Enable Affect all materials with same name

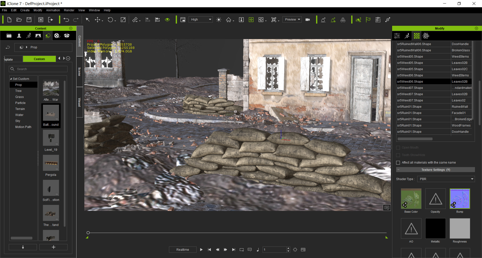point(398,163)
